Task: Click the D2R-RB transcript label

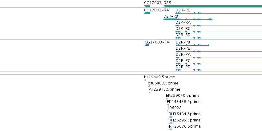Action: [171, 16]
